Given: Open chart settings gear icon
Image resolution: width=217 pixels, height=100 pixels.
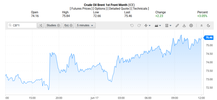Looking at the screenshot, I should tap(191, 25).
